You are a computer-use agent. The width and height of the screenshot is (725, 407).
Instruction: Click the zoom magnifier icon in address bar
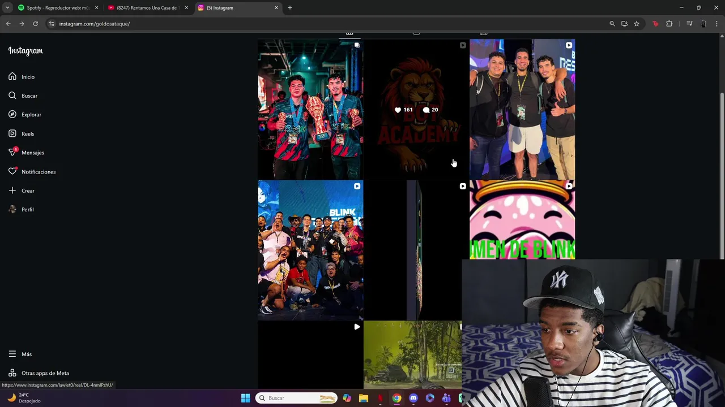point(612,24)
